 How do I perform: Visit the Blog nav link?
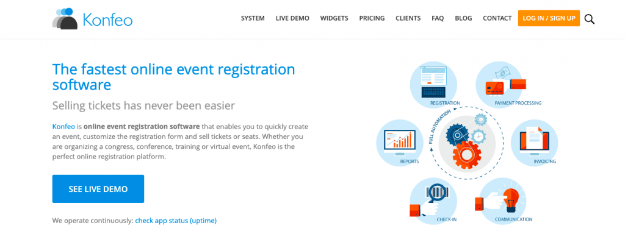tap(464, 18)
